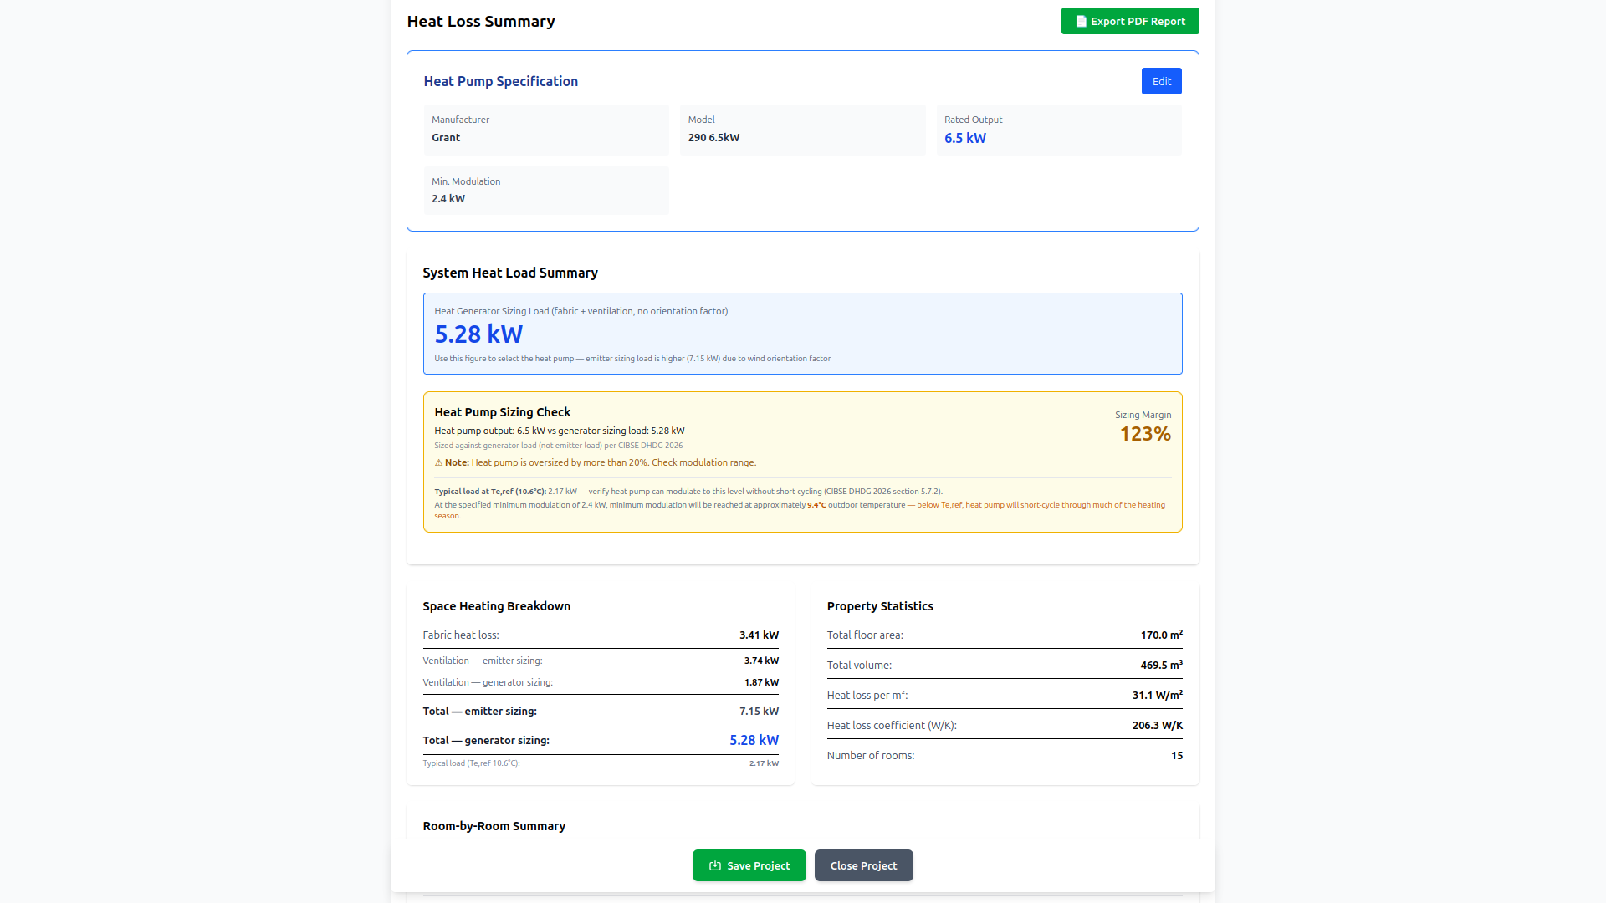This screenshot has height=903, width=1606.
Task: Click the warning icon beside oversized note
Action: (x=438, y=462)
